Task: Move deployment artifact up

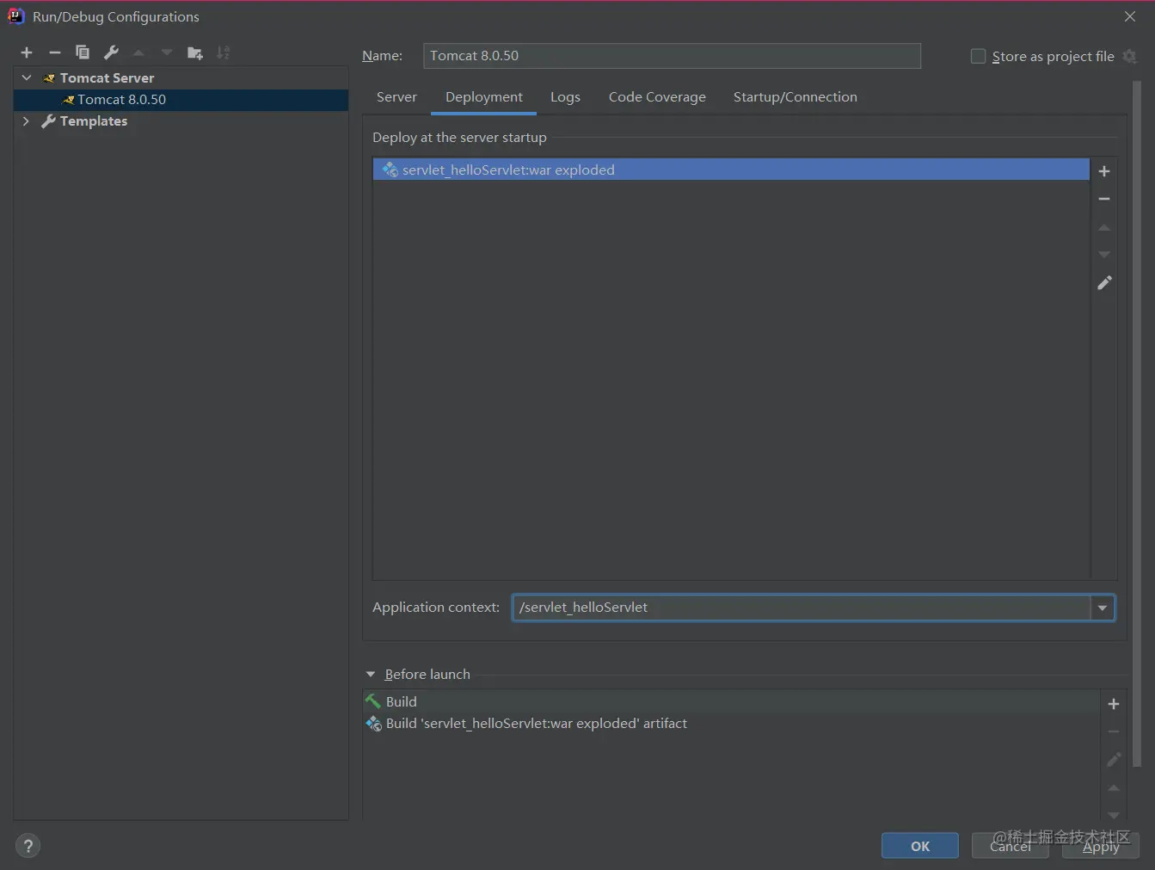Action: click(x=1104, y=227)
